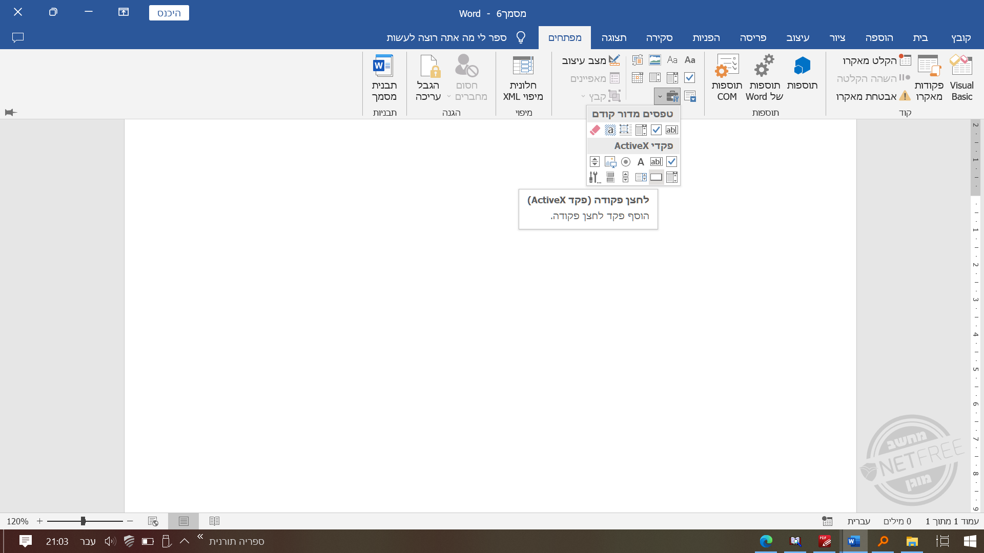Click the zoom in plus button
This screenshot has height=553, width=984.
(x=39, y=521)
